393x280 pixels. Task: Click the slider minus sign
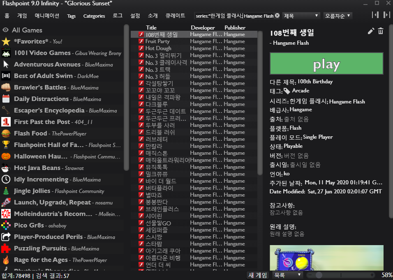310,275
